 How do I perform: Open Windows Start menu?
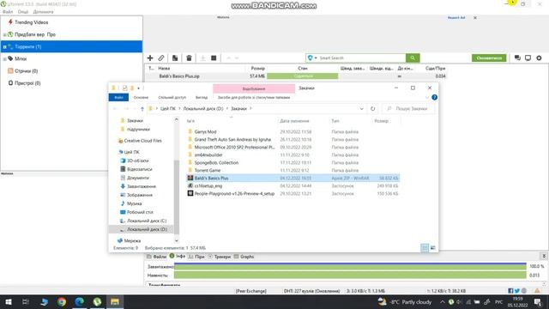[9, 301]
